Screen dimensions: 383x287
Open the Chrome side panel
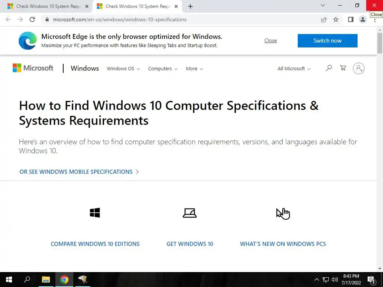click(351, 19)
